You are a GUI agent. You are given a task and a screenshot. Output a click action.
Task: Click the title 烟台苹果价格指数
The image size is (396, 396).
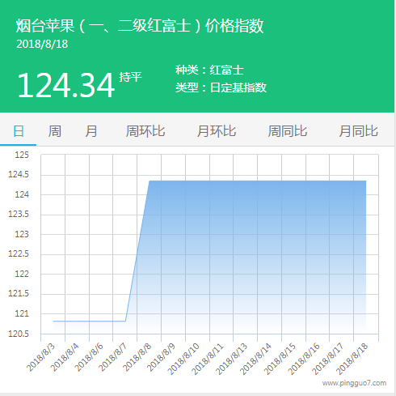coord(140,26)
